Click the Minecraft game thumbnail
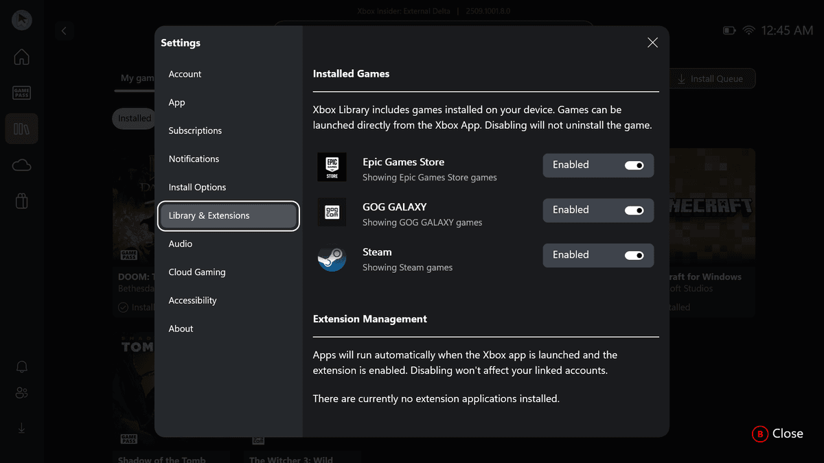This screenshot has height=463, width=824. [711, 206]
